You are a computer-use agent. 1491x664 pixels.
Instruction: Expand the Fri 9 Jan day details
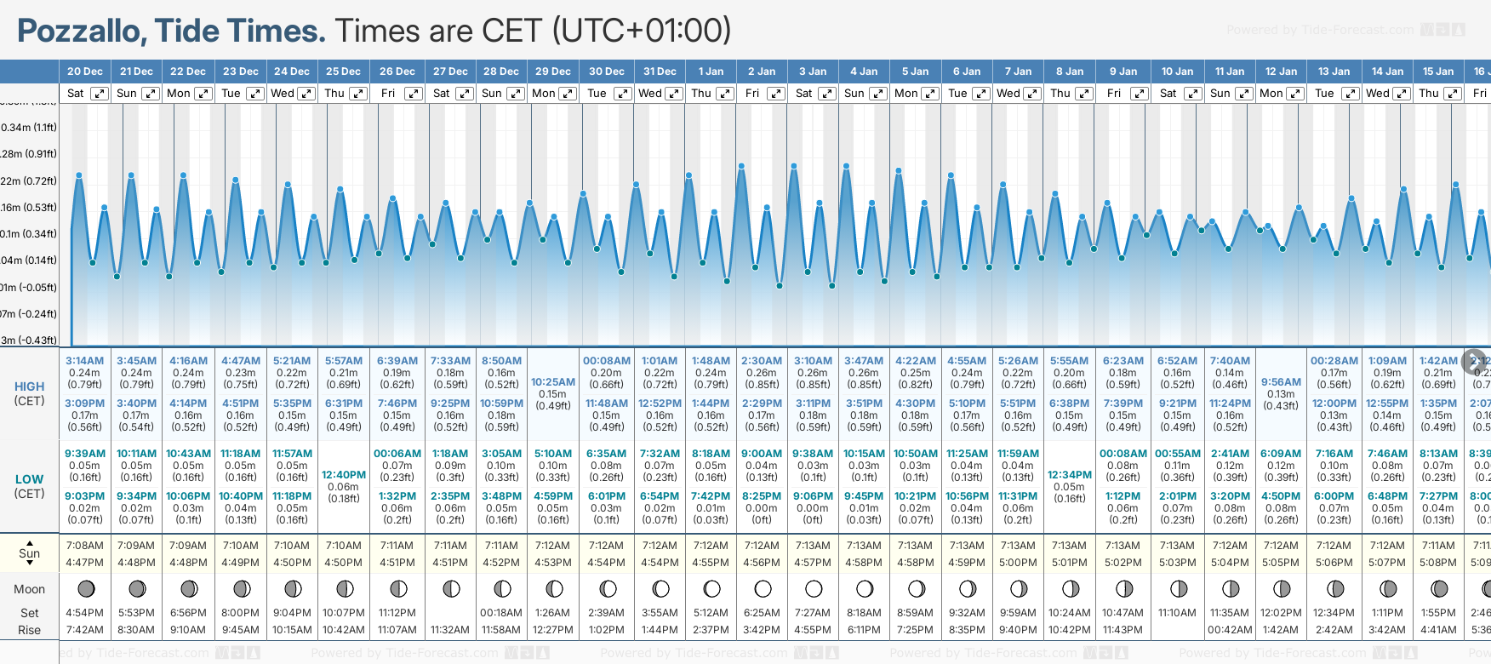1139,94
